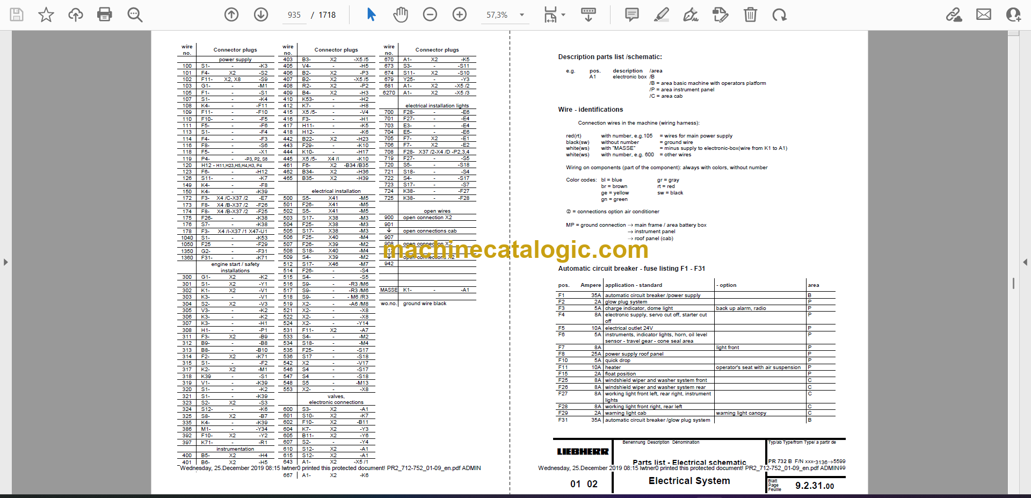Click the 'instrumentation' section label
This screenshot has height=498, width=1031.
(x=235, y=449)
